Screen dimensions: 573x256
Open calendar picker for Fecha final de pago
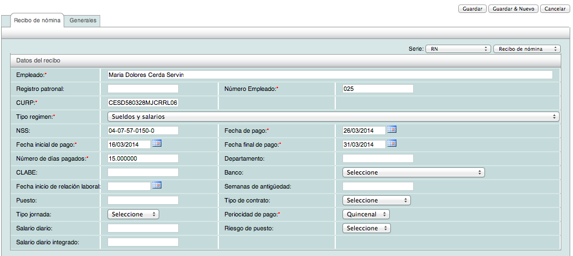coord(391,143)
